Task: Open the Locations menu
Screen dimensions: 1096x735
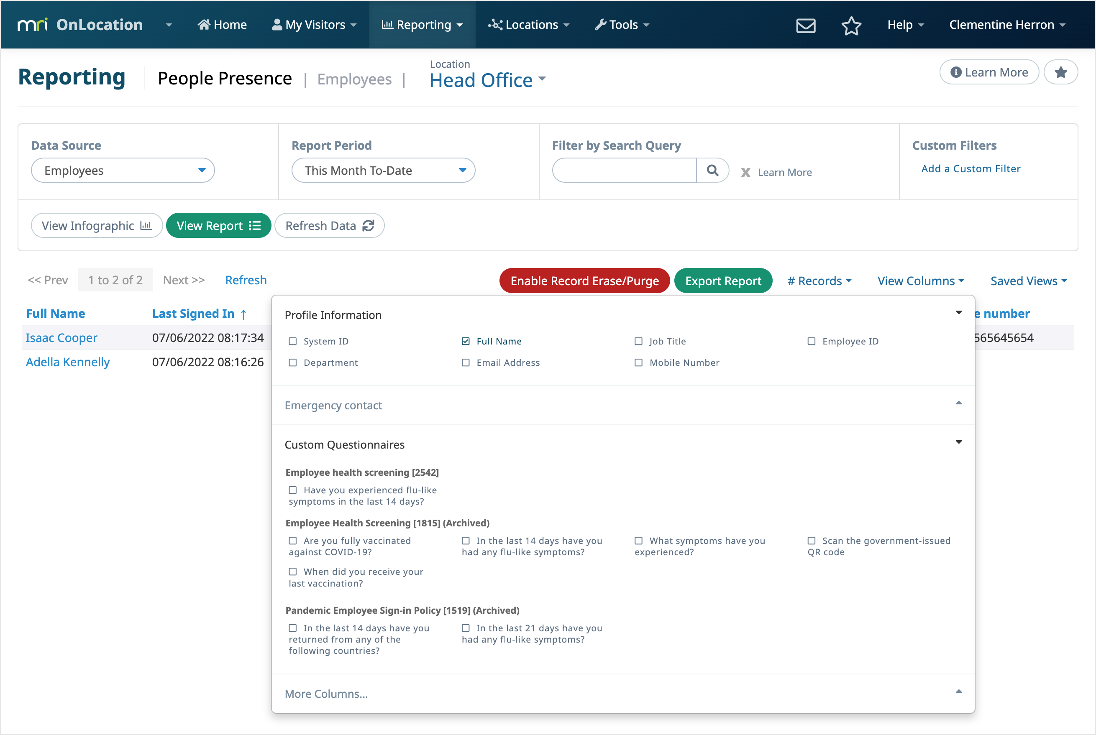Action: click(528, 25)
